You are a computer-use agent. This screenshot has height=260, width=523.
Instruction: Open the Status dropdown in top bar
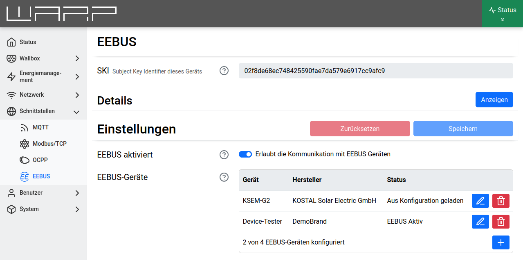click(502, 13)
